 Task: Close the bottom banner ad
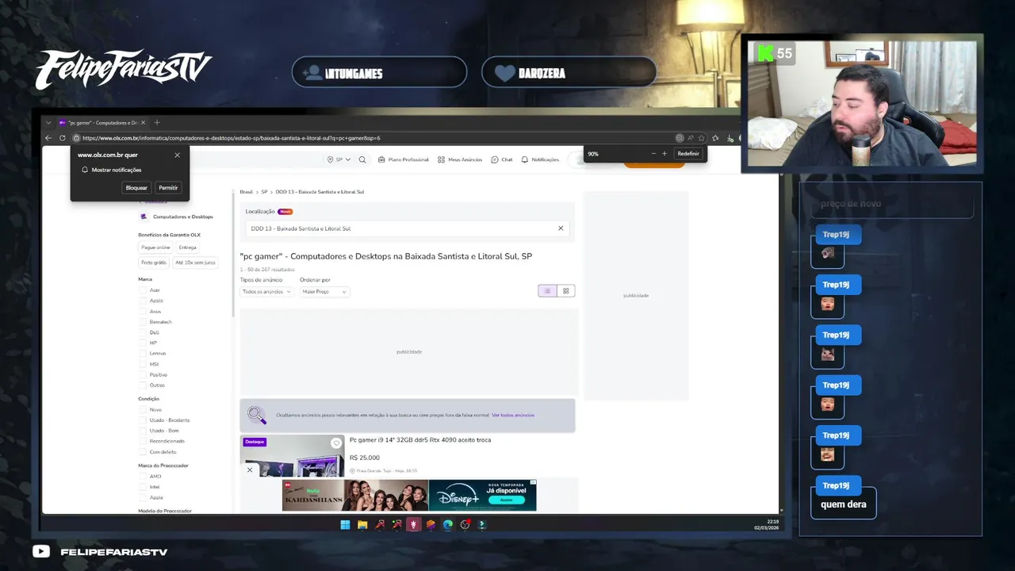point(249,470)
